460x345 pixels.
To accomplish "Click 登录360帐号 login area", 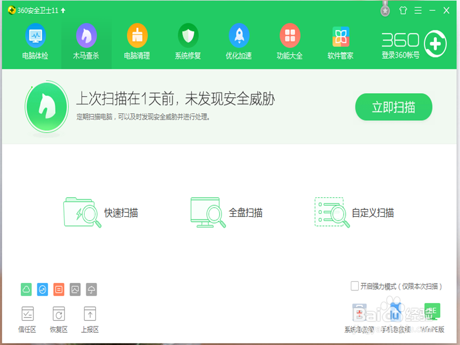I will [400, 55].
